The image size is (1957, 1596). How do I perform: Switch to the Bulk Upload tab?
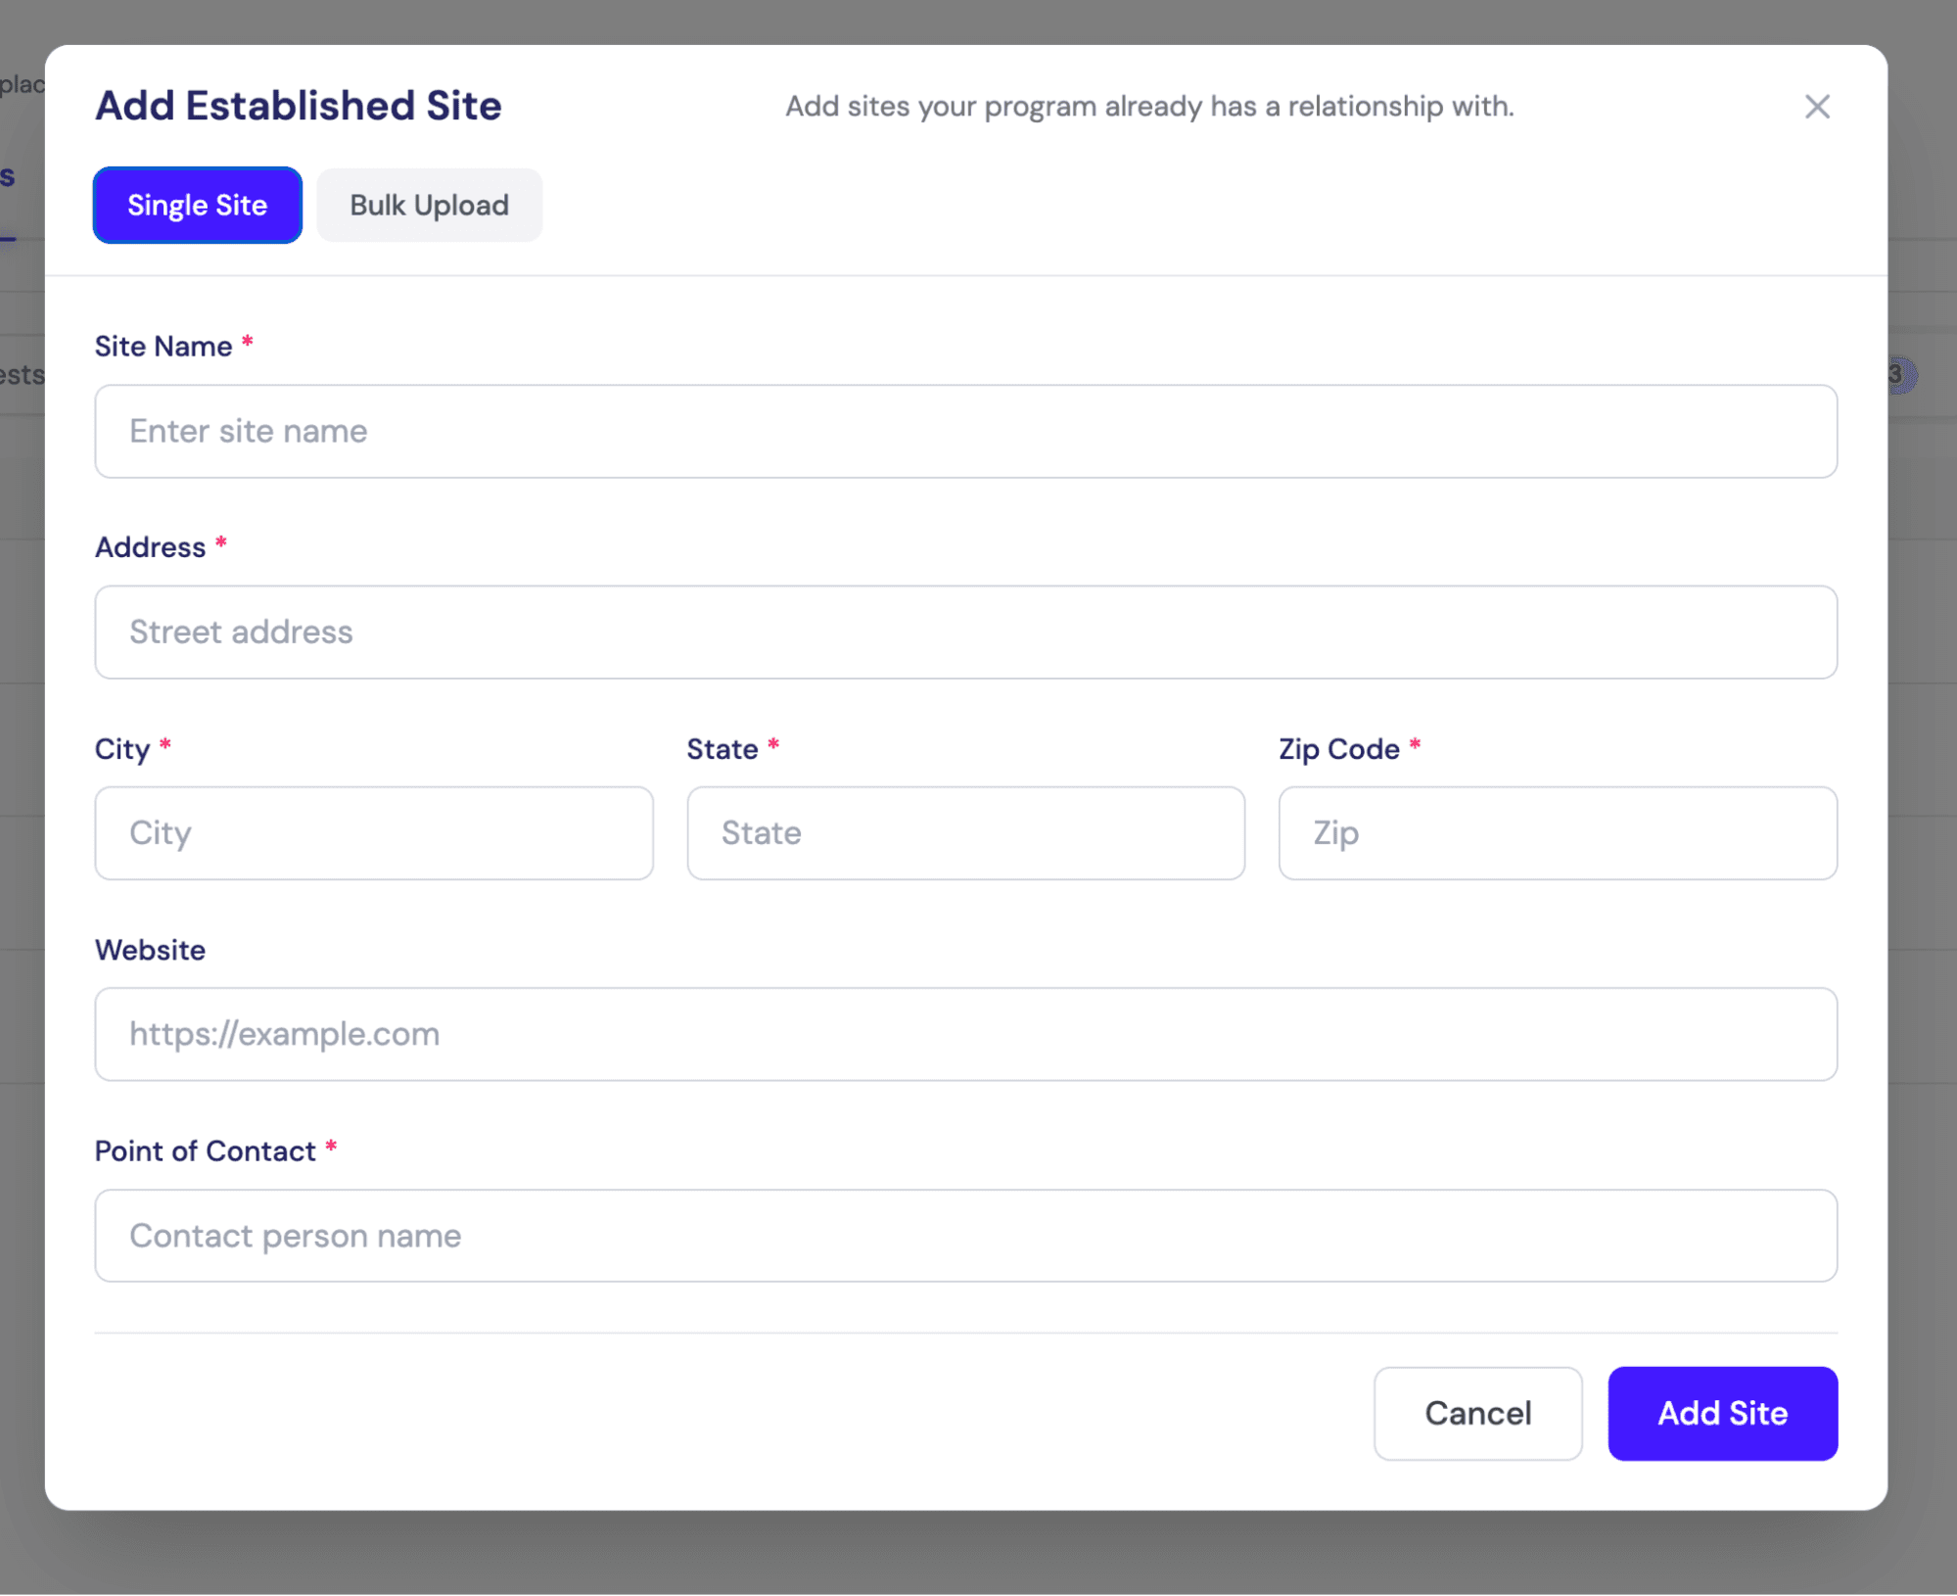[429, 205]
